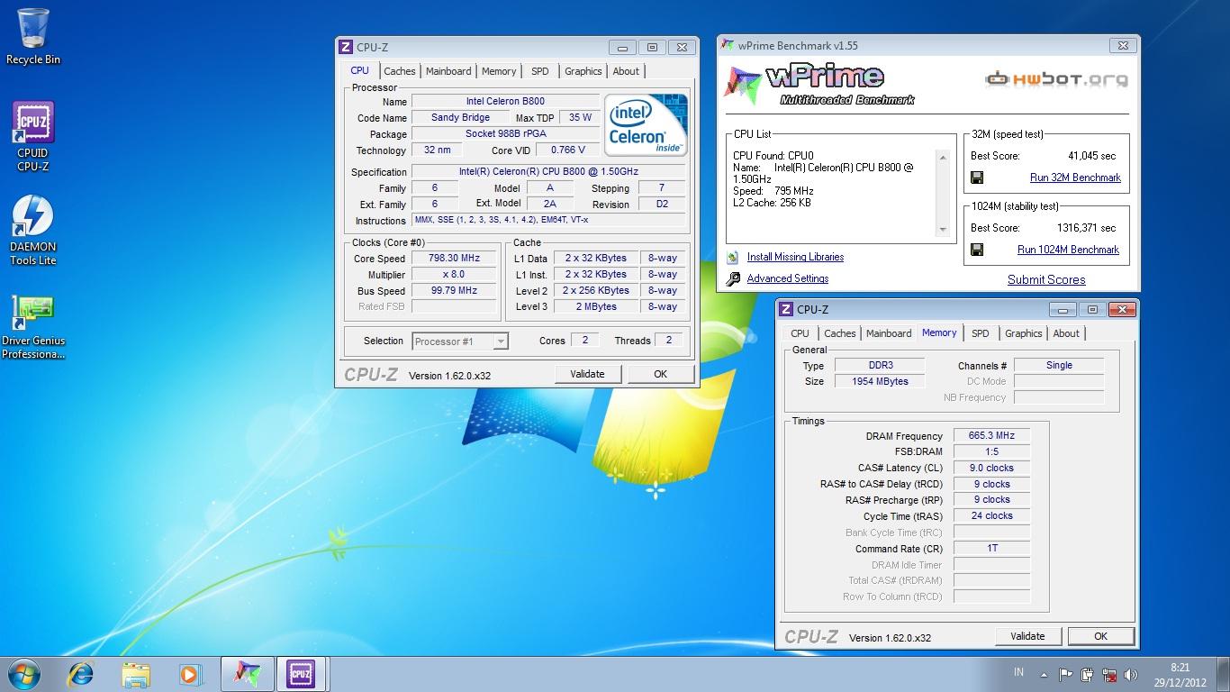The height and width of the screenshot is (692, 1230).
Task: Open Action Center flag tray icon
Action: [x=1065, y=674]
